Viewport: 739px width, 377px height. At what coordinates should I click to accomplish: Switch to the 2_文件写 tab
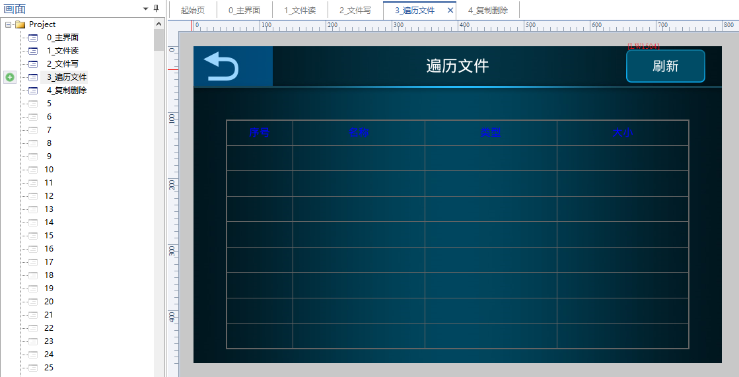coord(355,11)
